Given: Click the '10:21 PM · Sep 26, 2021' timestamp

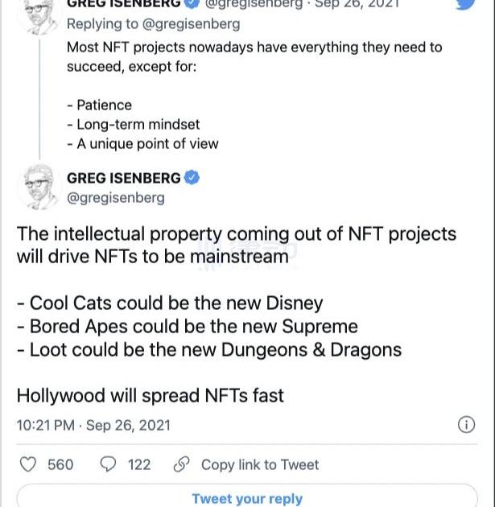Looking at the screenshot, I should pyautogui.click(x=93, y=425).
